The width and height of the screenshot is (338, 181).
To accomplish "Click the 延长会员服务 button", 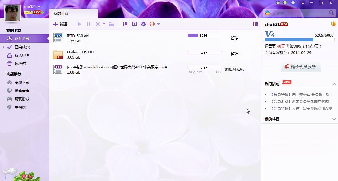I will pos(301,67).
